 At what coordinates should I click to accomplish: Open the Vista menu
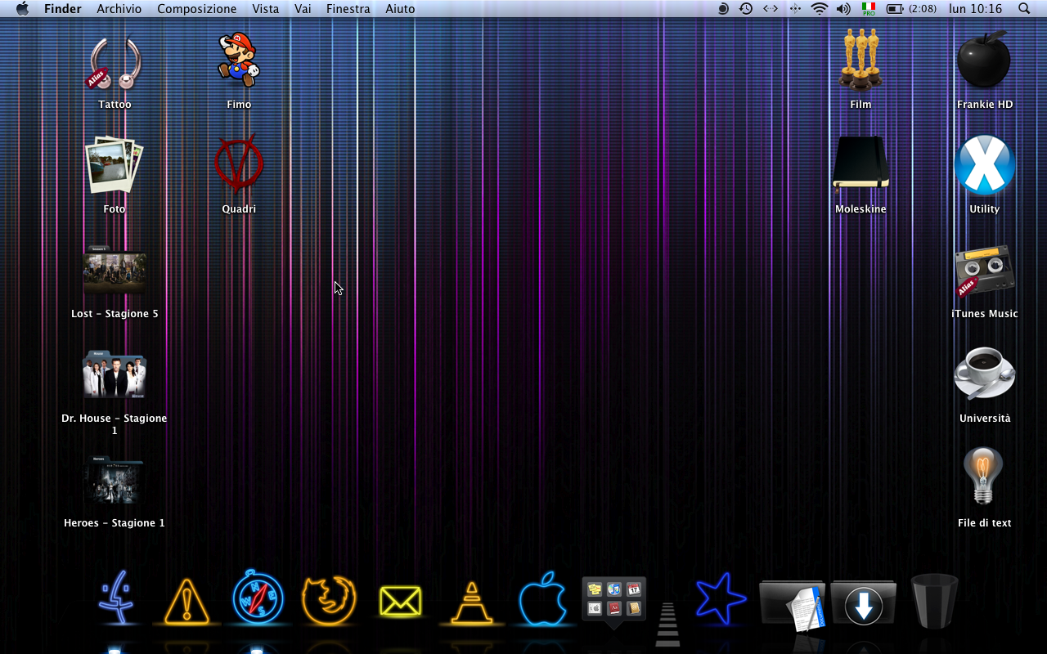(266, 9)
